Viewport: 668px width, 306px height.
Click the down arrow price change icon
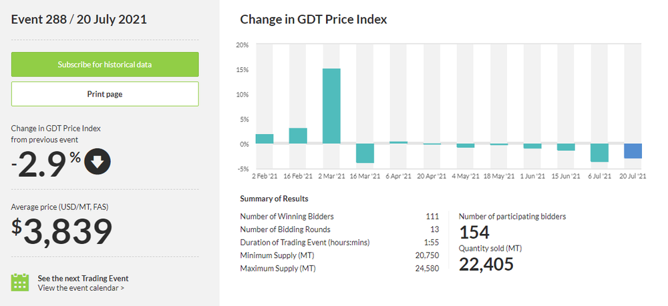point(97,161)
